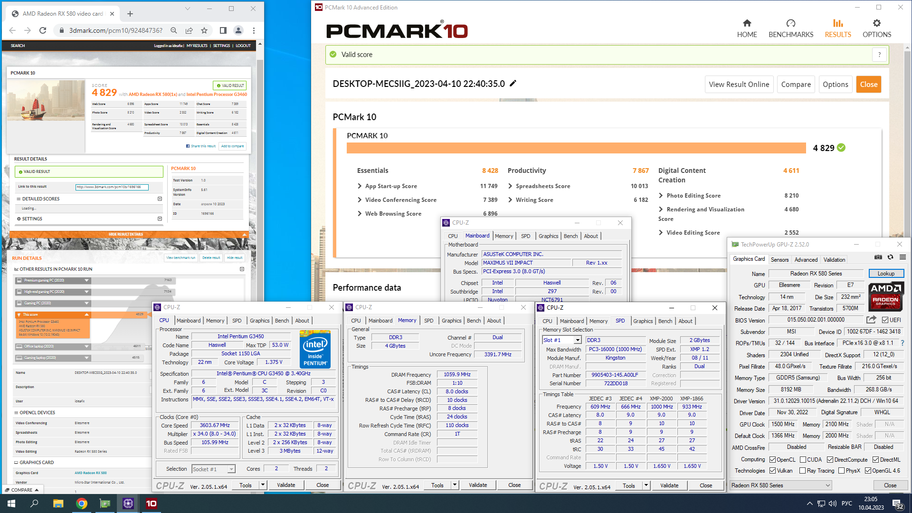This screenshot has width=912, height=513.
Task: Click the CPU-Z icon on the taskbar
Action: tap(128, 503)
